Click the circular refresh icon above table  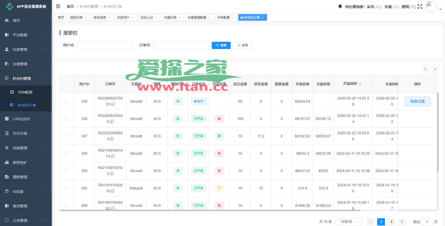tap(435, 69)
